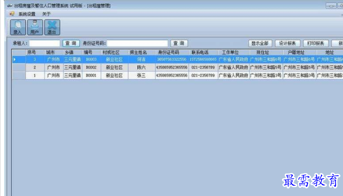This screenshot has width=343, height=196.
Task: Click the icon left of 系统设置 menu
Action: 12,14
